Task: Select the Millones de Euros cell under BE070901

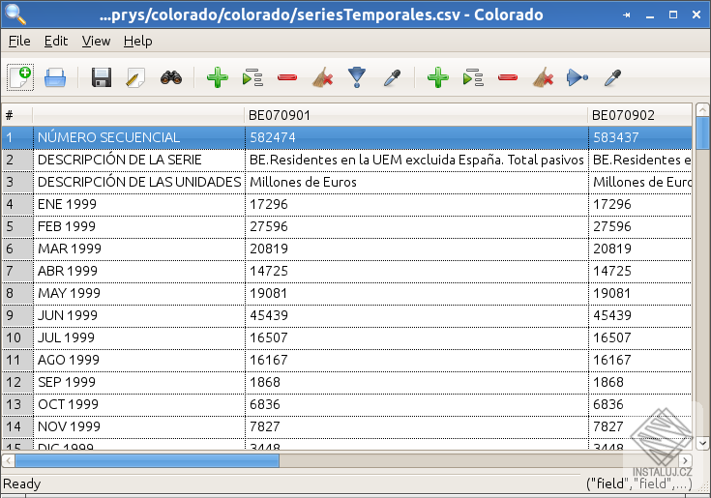Action: (x=417, y=182)
